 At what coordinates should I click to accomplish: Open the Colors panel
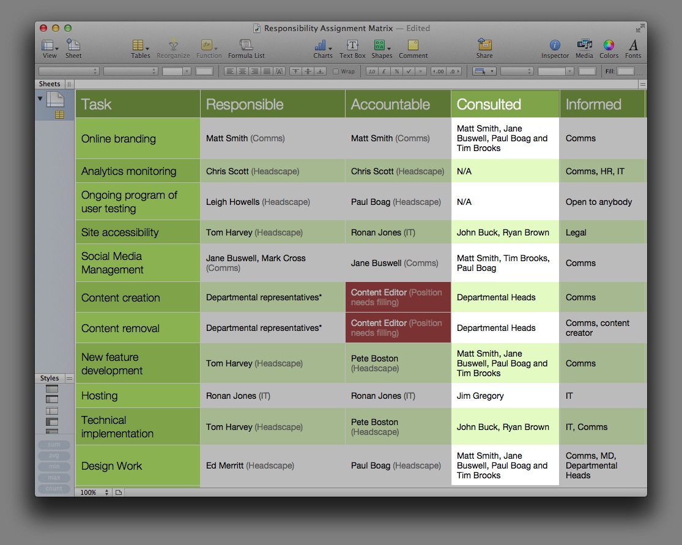point(609,49)
